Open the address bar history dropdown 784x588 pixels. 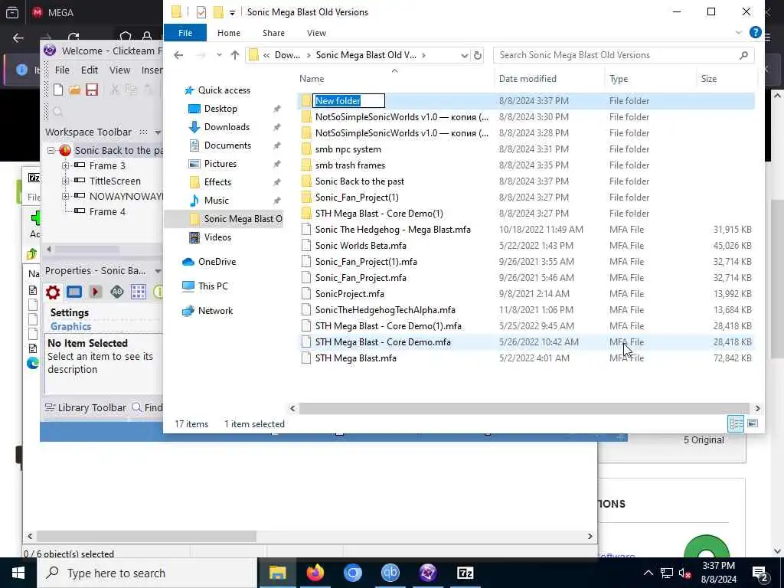coord(464,55)
